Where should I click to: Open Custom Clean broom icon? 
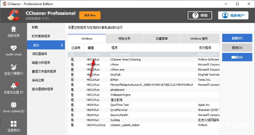point(14,67)
